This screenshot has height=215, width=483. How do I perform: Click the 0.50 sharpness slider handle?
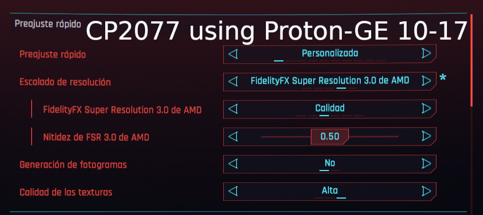(329, 137)
